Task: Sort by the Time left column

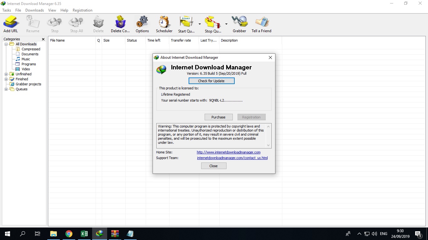Action: point(157,40)
